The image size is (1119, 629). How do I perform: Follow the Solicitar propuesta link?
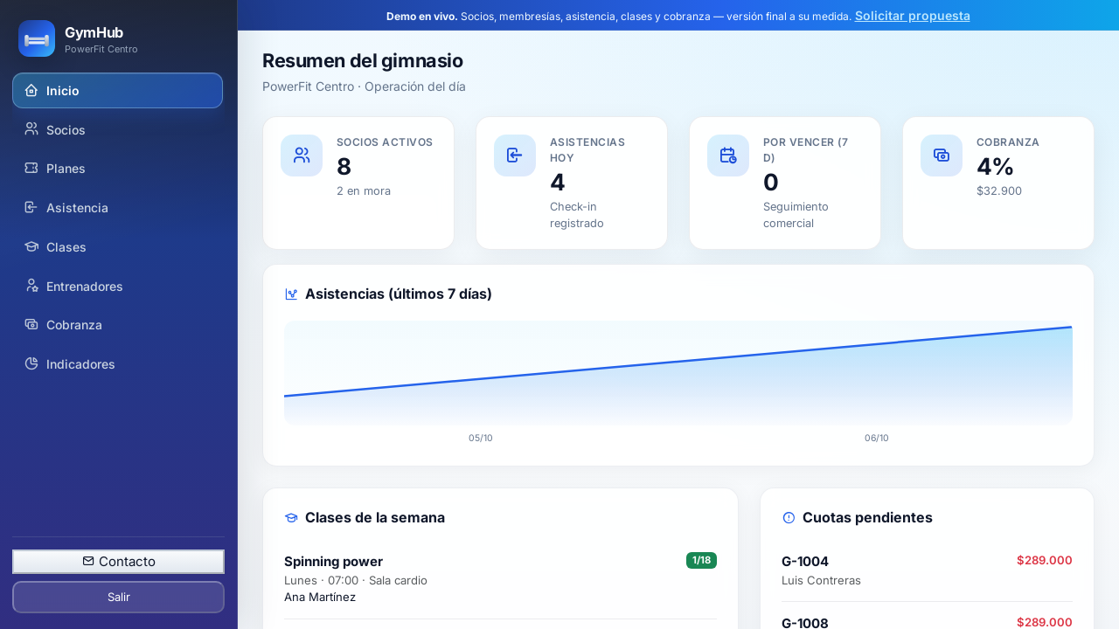[x=913, y=16]
